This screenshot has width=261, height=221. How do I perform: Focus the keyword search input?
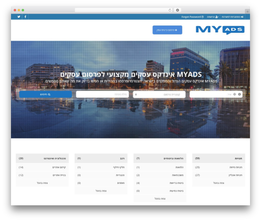(102, 94)
